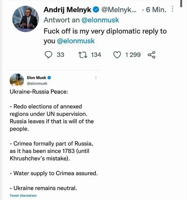Click the Elon Musk display name

point(37,78)
